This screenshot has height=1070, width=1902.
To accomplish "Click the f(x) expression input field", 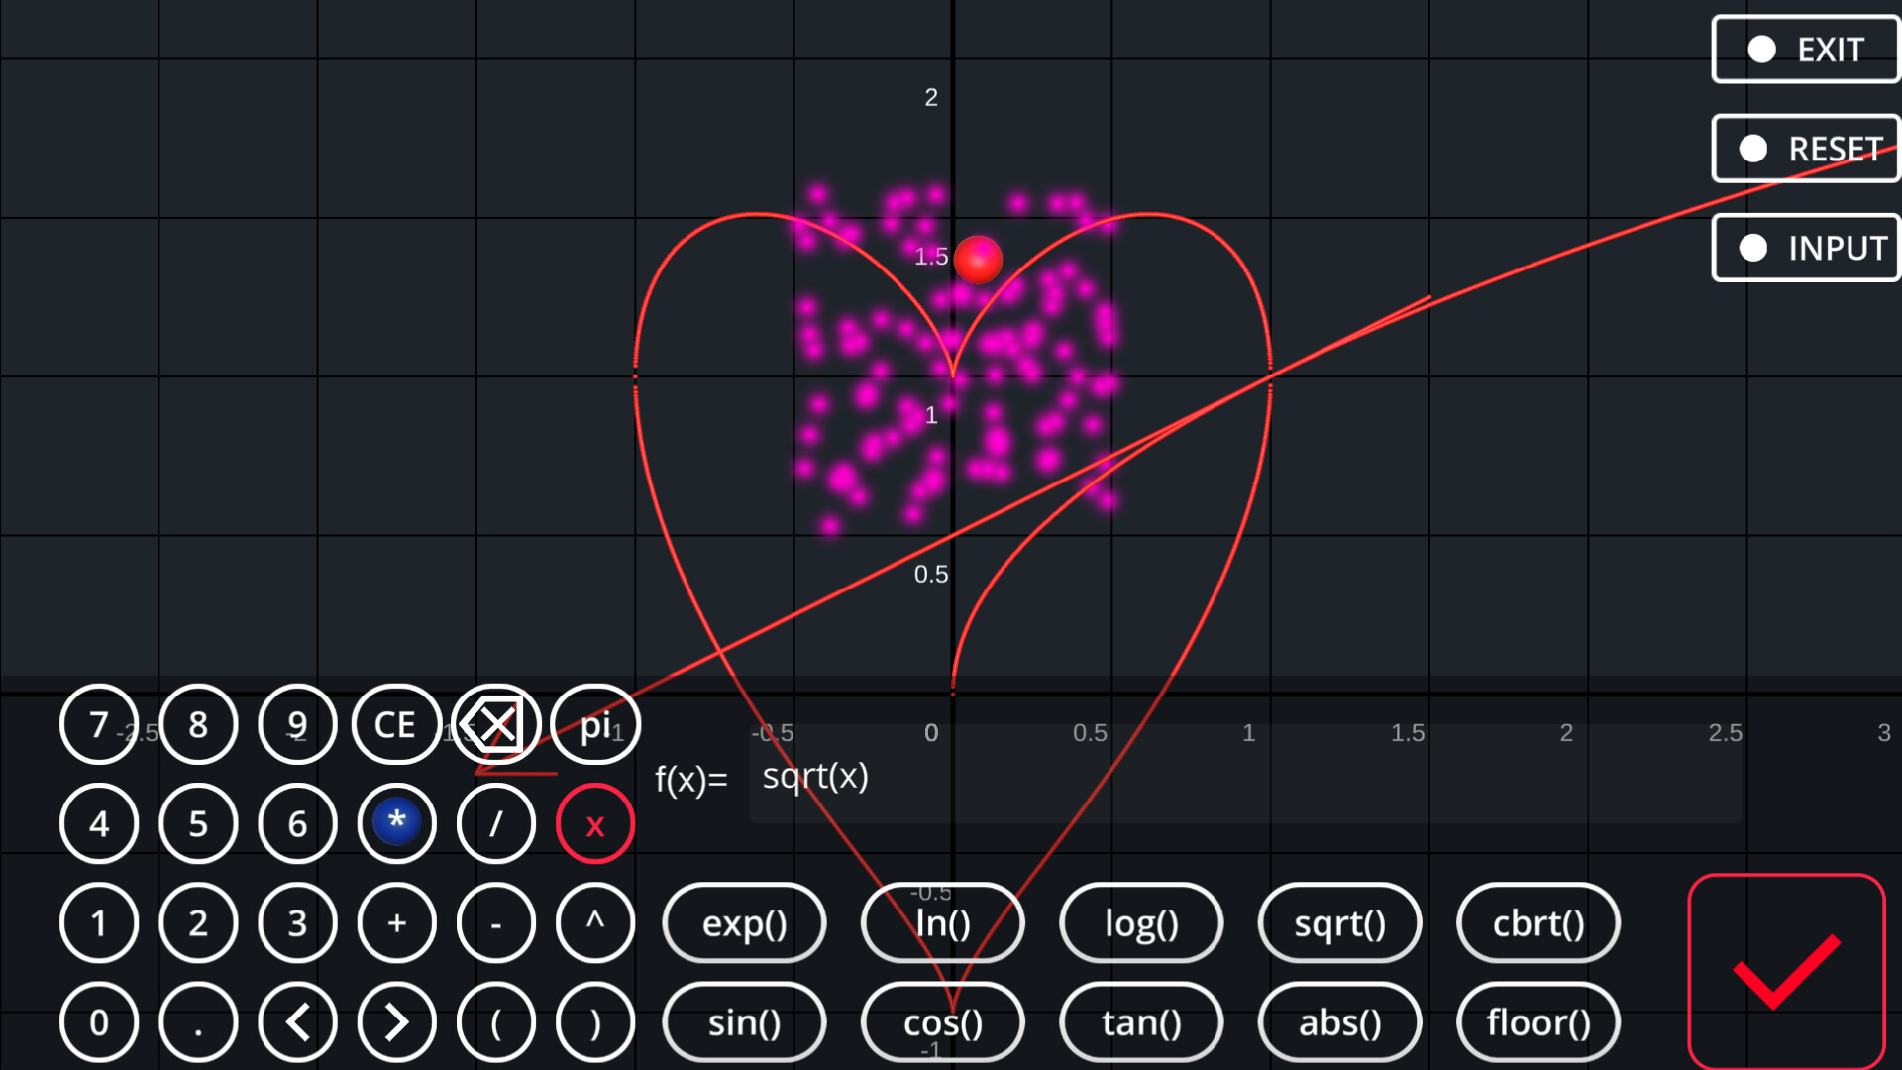I will pos(1243,778).
